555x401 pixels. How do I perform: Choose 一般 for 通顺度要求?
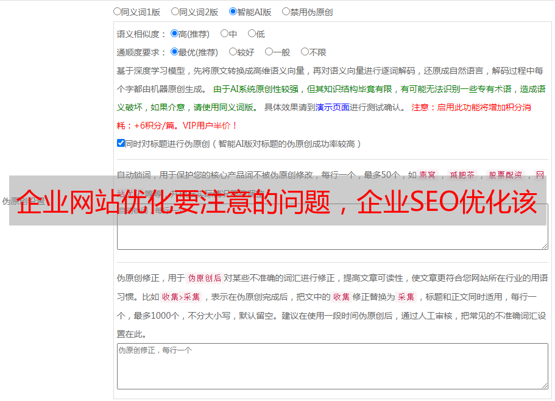(269, 52)
